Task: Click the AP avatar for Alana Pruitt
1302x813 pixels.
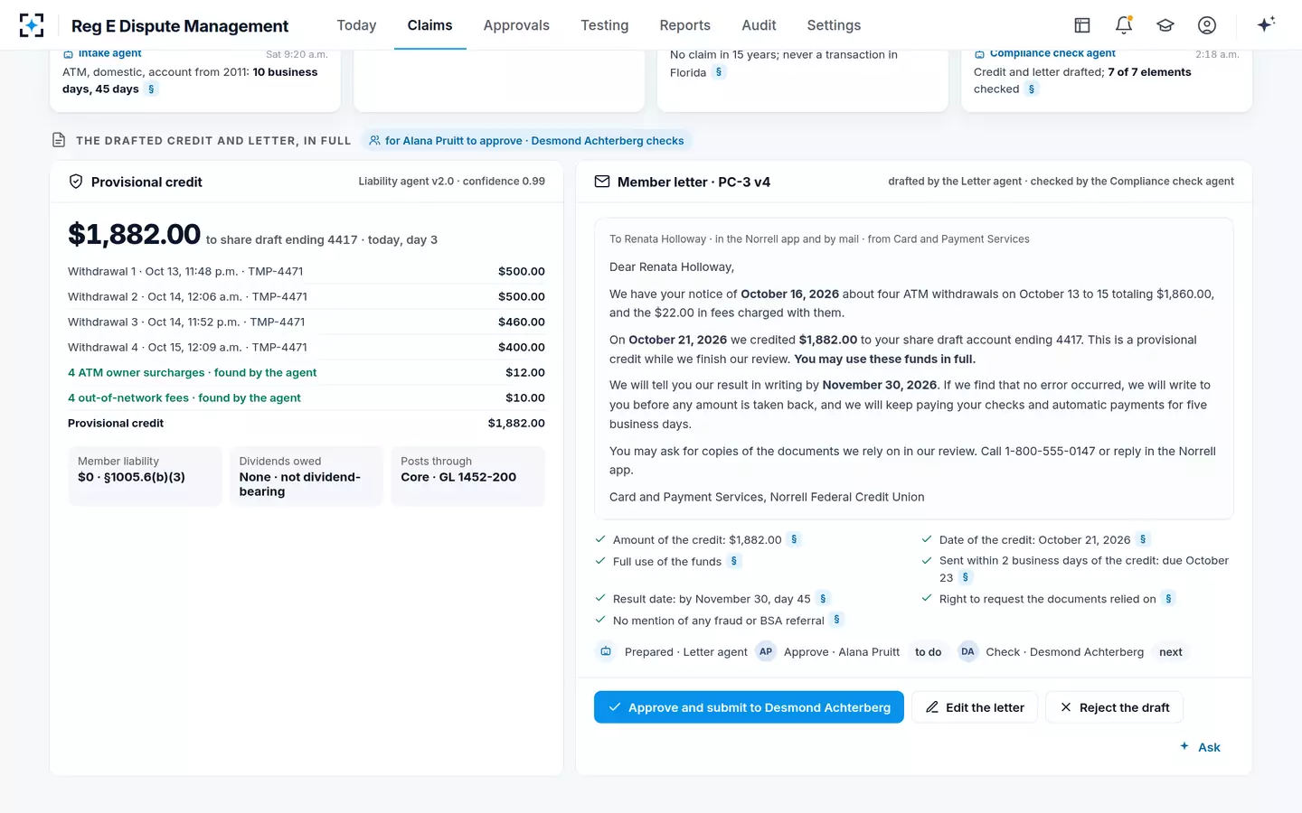Action: 766,651
